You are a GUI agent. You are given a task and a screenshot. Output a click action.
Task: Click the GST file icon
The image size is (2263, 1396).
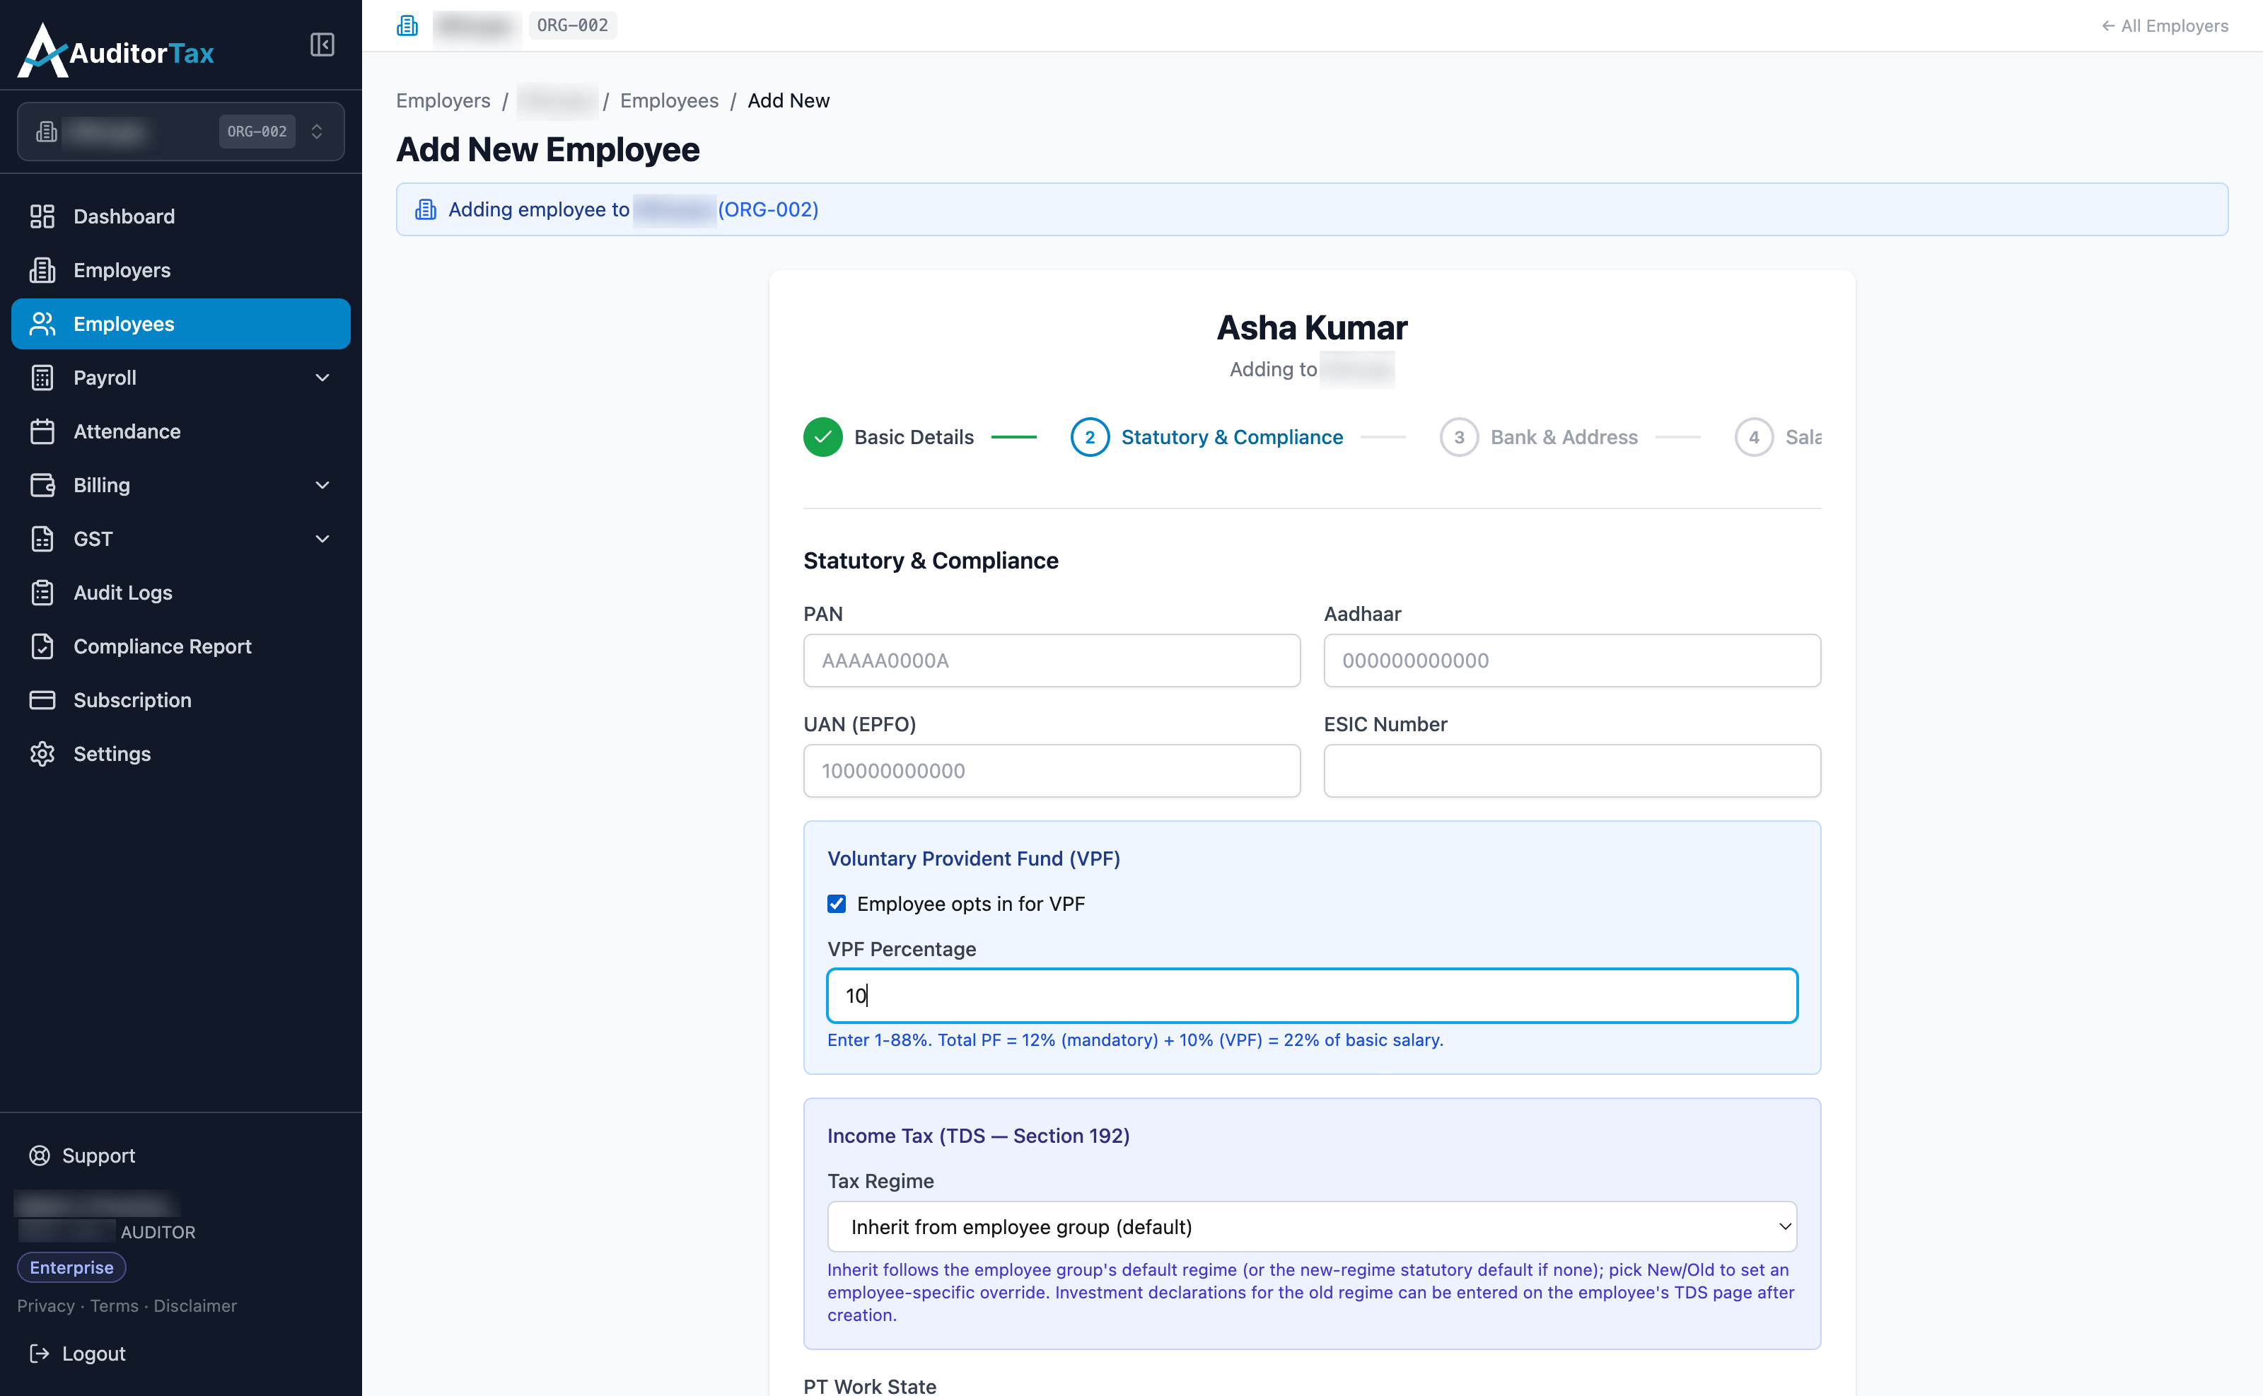pyautogui.click(x=42, y=538)
